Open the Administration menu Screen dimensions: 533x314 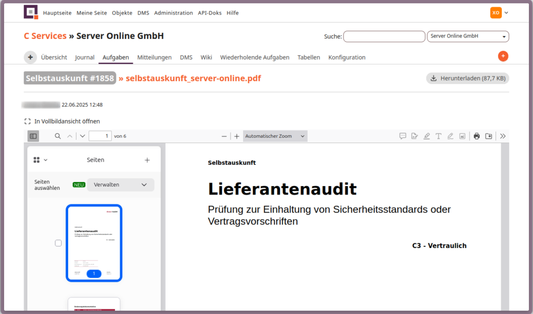point(173,13)
